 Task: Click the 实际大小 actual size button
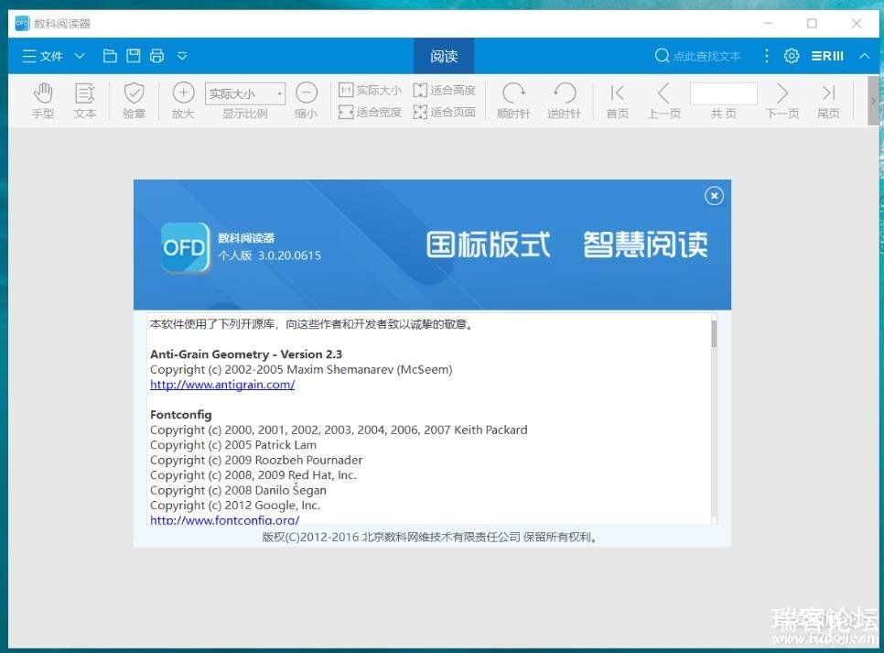[x=370, y=90]
